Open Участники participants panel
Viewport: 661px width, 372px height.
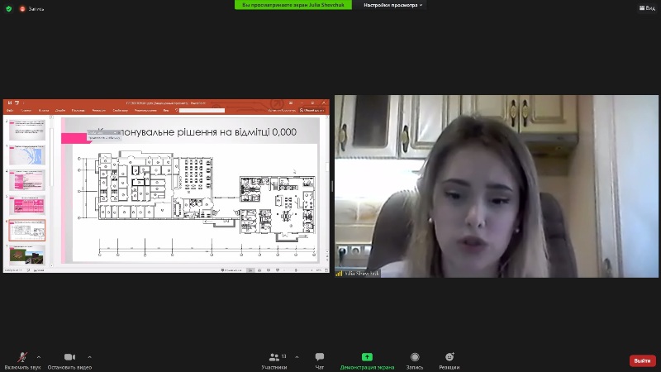pyautogui.click(x=274, y=360)
